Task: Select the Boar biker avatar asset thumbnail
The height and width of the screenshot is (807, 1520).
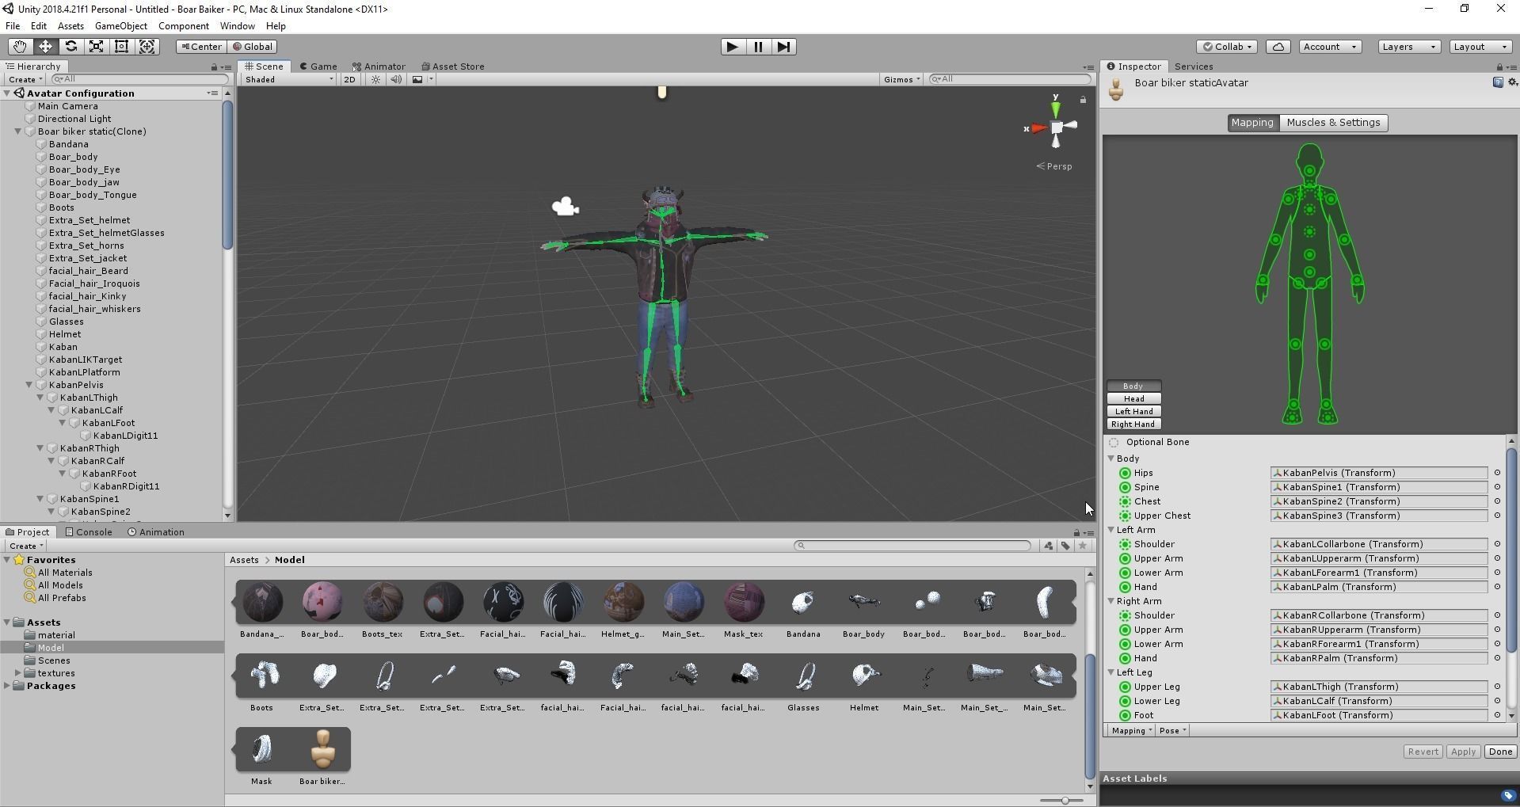Action: coord(322,749)
